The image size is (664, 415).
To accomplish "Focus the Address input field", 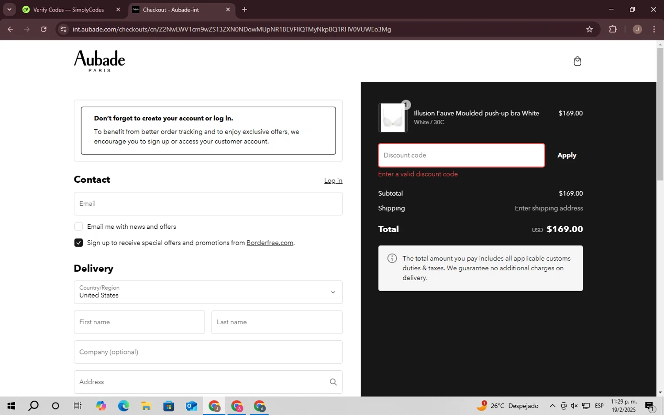I will coord(208,382).
